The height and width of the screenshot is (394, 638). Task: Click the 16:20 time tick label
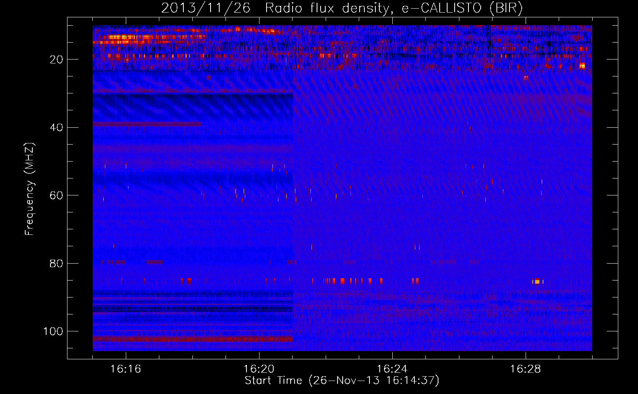(259, 369)
